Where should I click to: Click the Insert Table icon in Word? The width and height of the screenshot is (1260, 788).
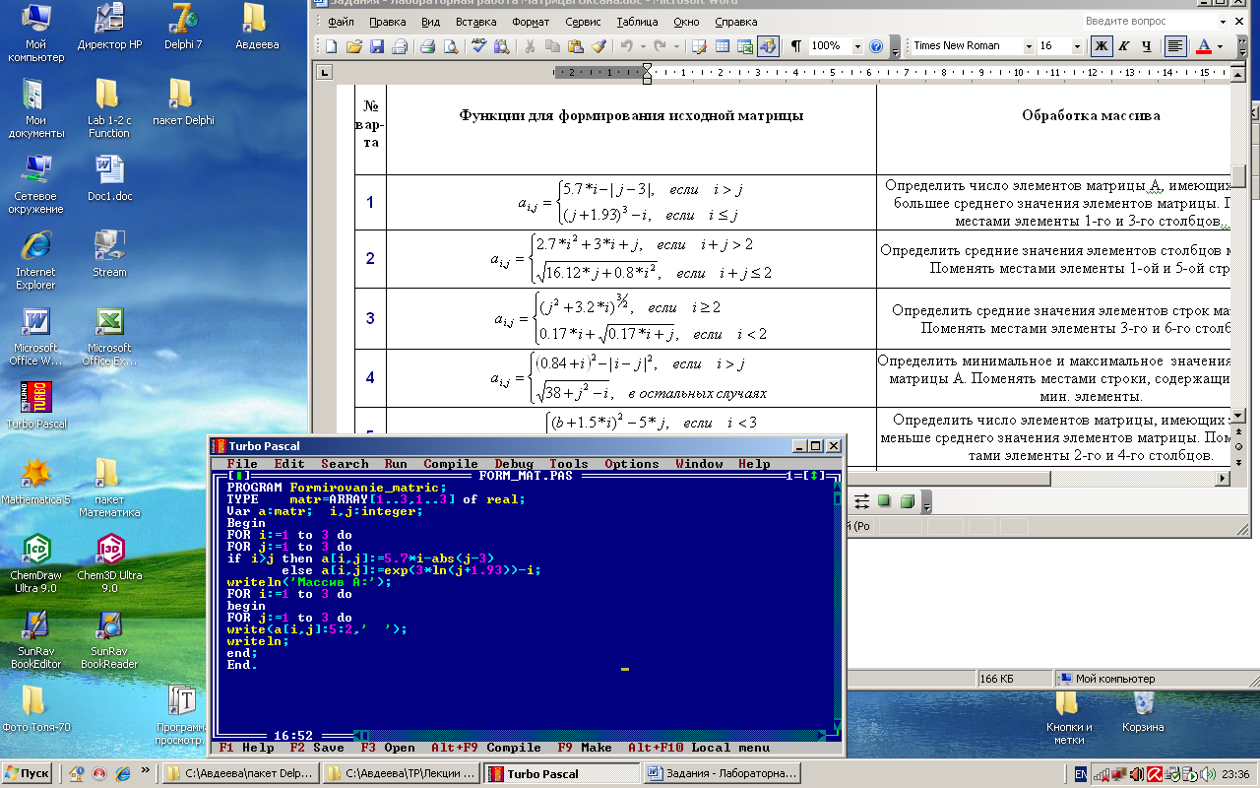pos(723,46)
